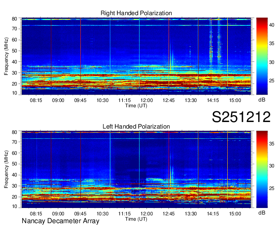
Task: Click the Time (UT) label under lower plot
Action: pos(136,219)
